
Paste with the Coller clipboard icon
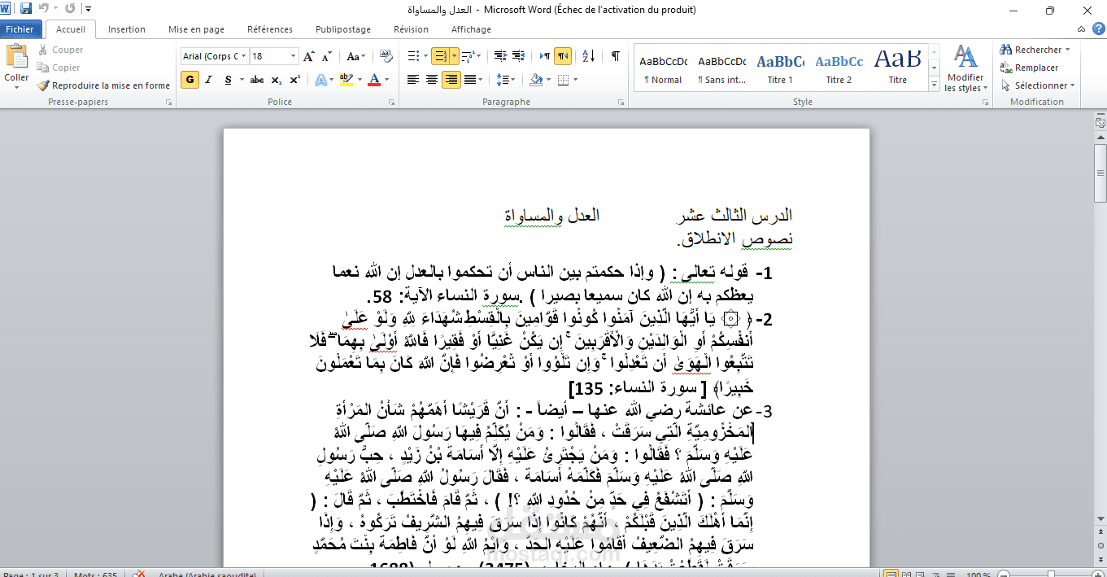pos(16,57)
